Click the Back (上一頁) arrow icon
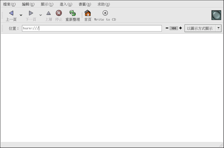This screenshot has height=148, width=224. click(11, 13)
